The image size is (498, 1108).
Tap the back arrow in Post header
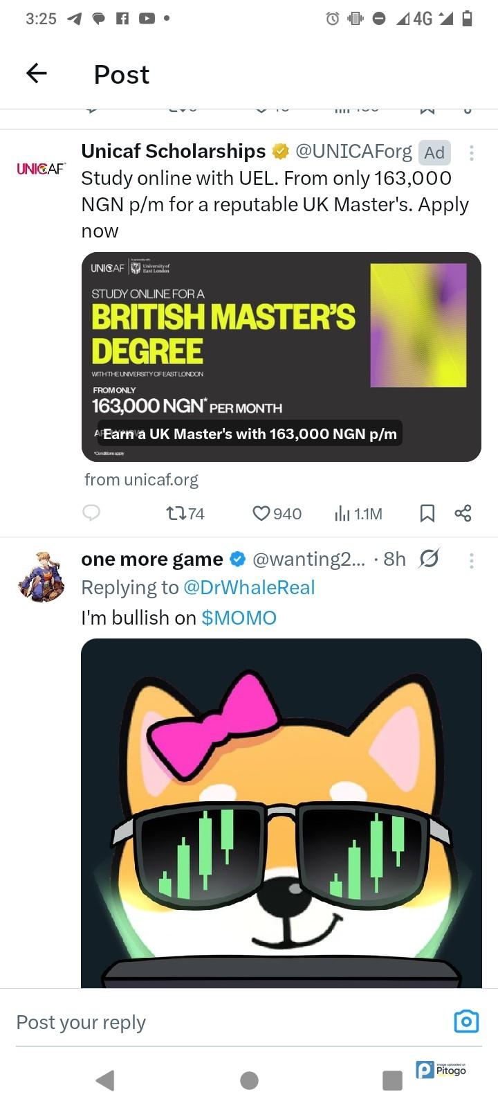click(37, 73)
